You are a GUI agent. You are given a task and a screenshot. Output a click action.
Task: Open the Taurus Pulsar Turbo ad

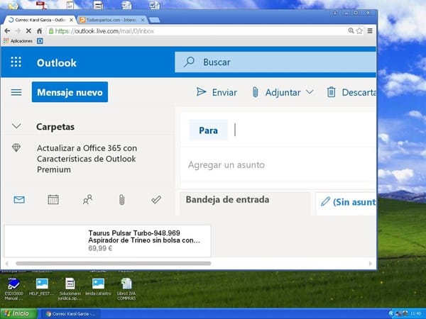(x=108, y=240)
